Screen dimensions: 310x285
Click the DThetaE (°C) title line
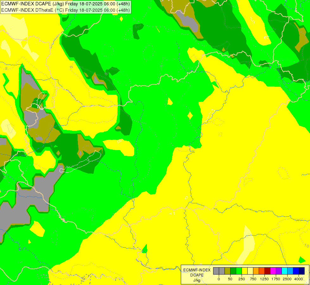(x=66, y=10)
